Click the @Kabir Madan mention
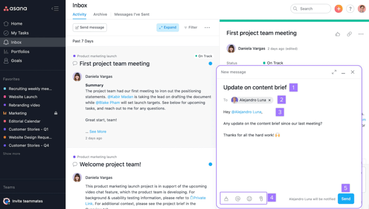This screenshot has height=209, width=369. pyautogui.click(x=120, y=97)
